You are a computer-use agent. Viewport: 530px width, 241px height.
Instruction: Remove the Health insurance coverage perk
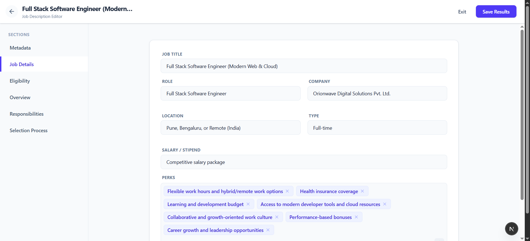pyautogui.click(x=362, y=191)
